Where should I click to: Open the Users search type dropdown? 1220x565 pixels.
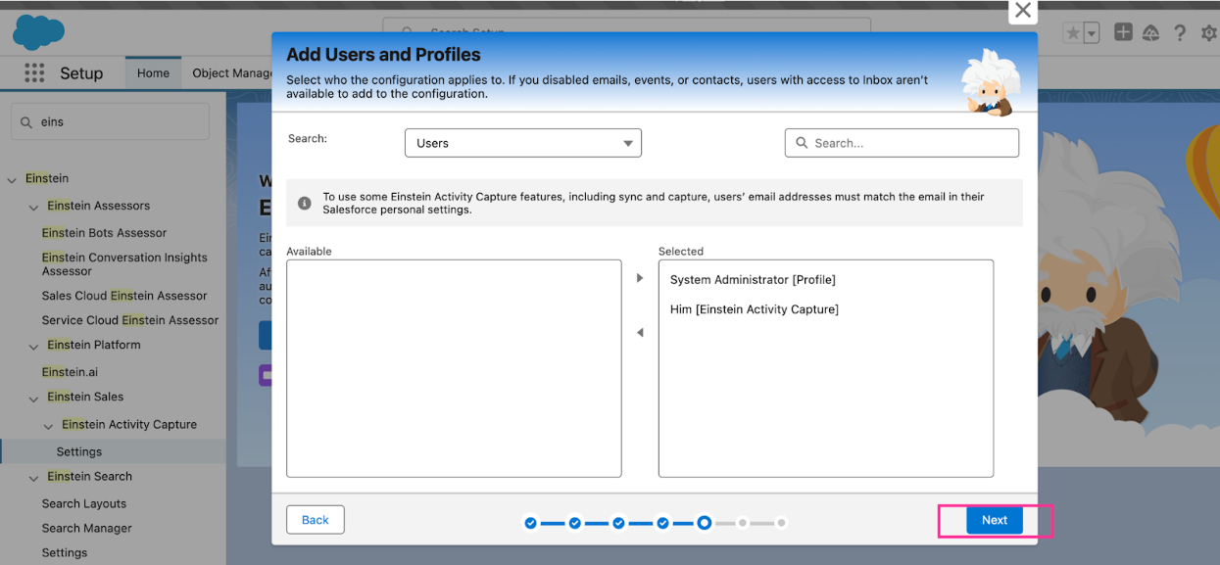[523, 143]
